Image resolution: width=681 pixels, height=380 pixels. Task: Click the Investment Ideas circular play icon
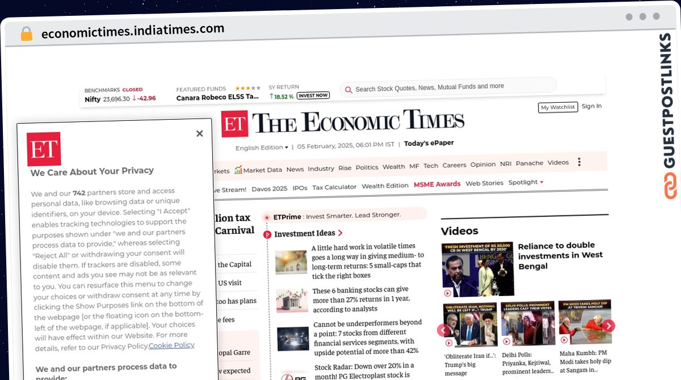[x=267, y=234]
